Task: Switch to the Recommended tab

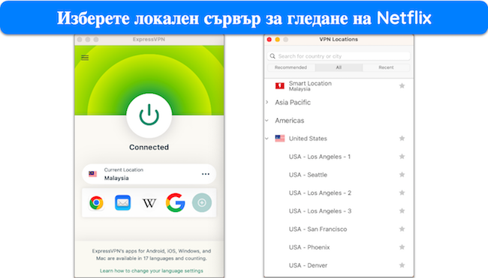Action: pyautogui.click(x=291, y=67)
